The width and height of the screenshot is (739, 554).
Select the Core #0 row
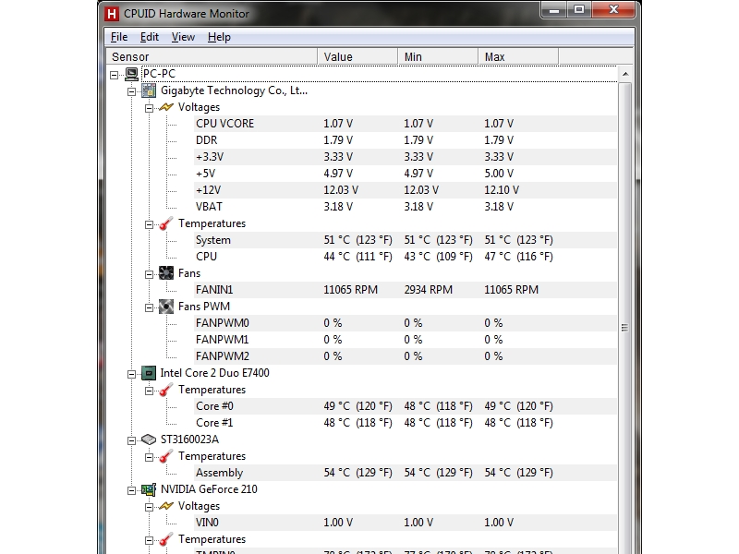tap(406, 406)
